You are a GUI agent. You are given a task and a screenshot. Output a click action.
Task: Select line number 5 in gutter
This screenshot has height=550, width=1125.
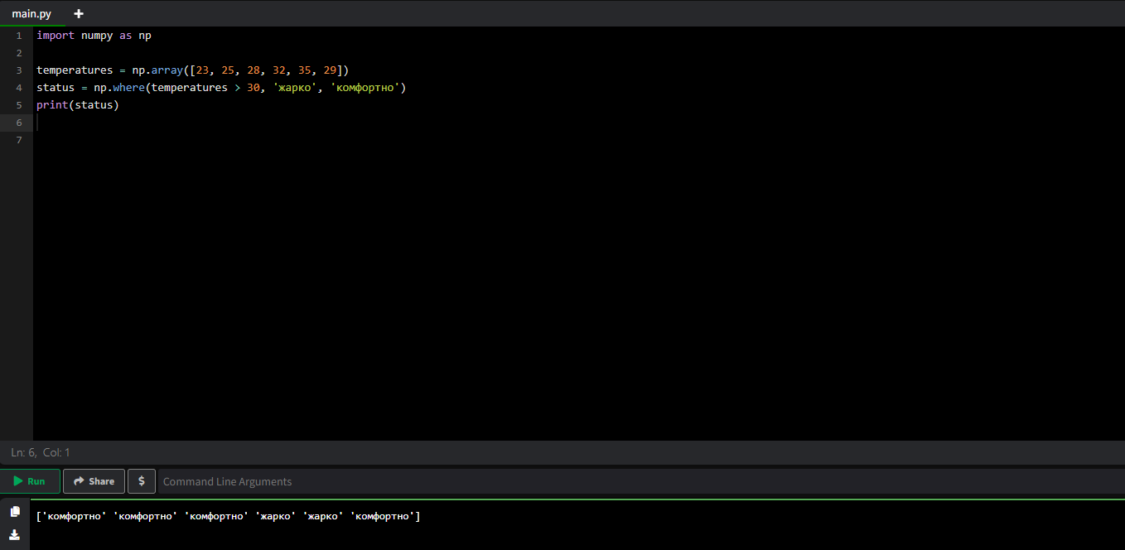point(19,105)
